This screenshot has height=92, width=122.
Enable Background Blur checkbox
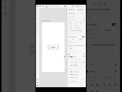point(69,77)
